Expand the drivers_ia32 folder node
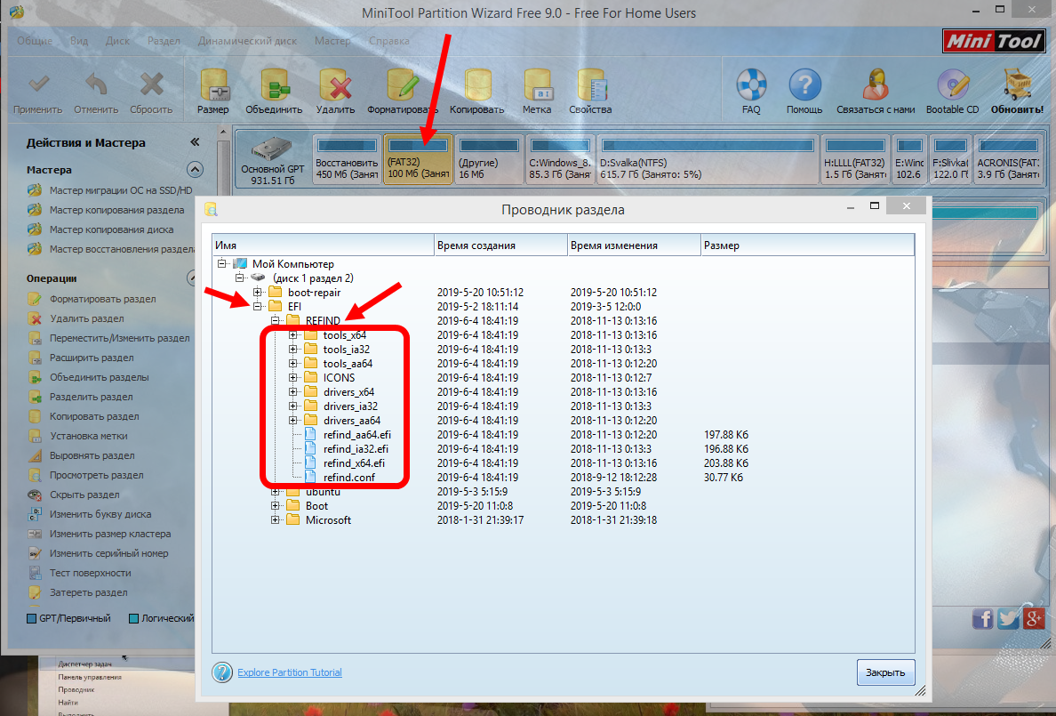 (x=293, y=406)
